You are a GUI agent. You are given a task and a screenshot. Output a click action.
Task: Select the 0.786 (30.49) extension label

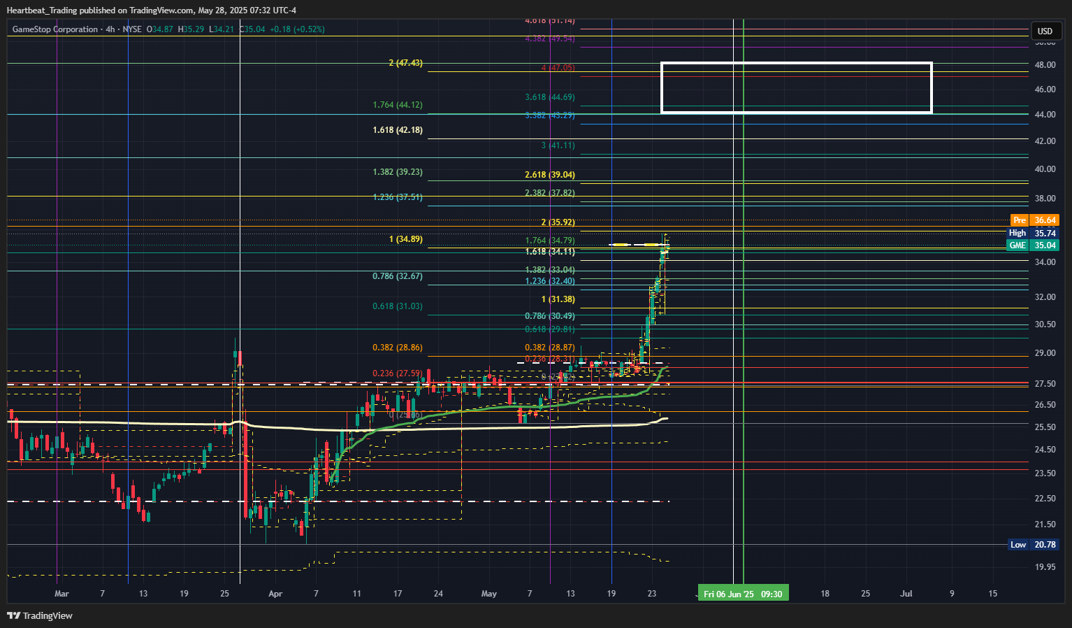[550, 316]
